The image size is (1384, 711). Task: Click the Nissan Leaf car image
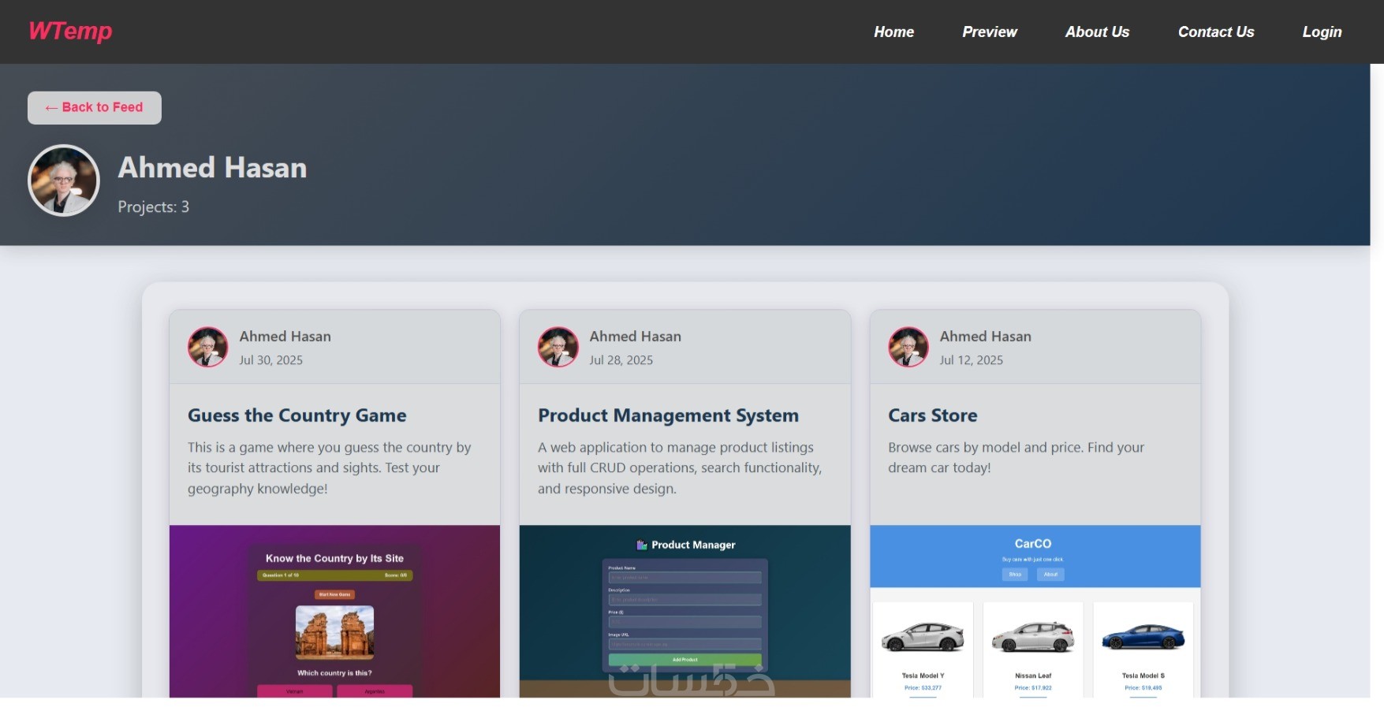1033,637
